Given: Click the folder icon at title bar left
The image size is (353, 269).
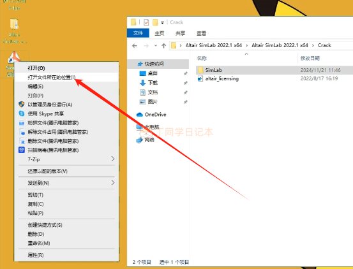Looking at the screenshot, I should (x=133, y=22).
